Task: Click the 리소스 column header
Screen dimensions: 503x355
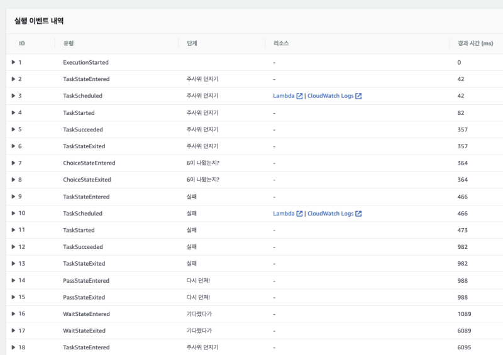Action: pyautogui.click(x=280, y=43)
